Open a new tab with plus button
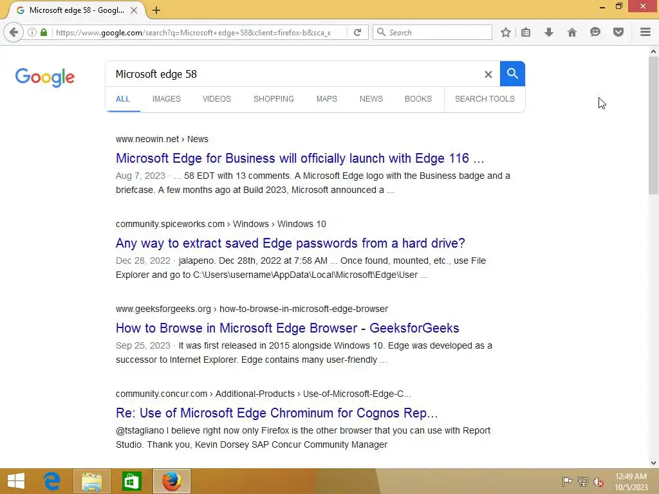The width and height of the screenshot is (659, 494). [x=156, y=10]
